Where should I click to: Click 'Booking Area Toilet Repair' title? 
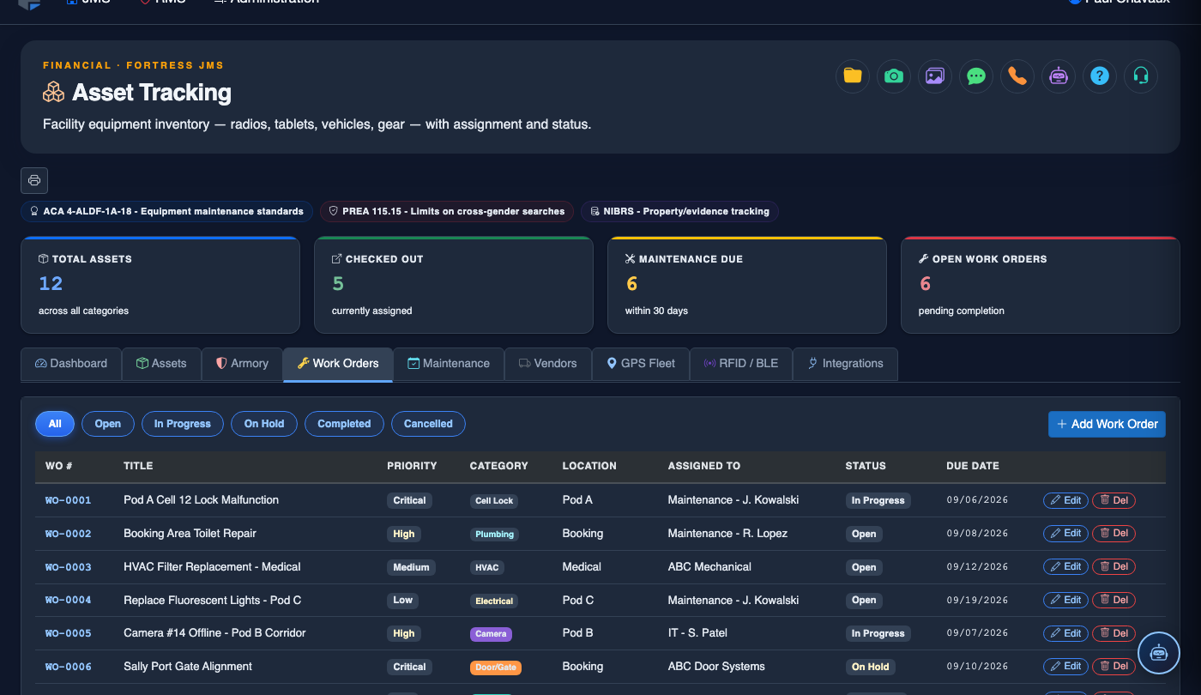[x=190, y=534]
